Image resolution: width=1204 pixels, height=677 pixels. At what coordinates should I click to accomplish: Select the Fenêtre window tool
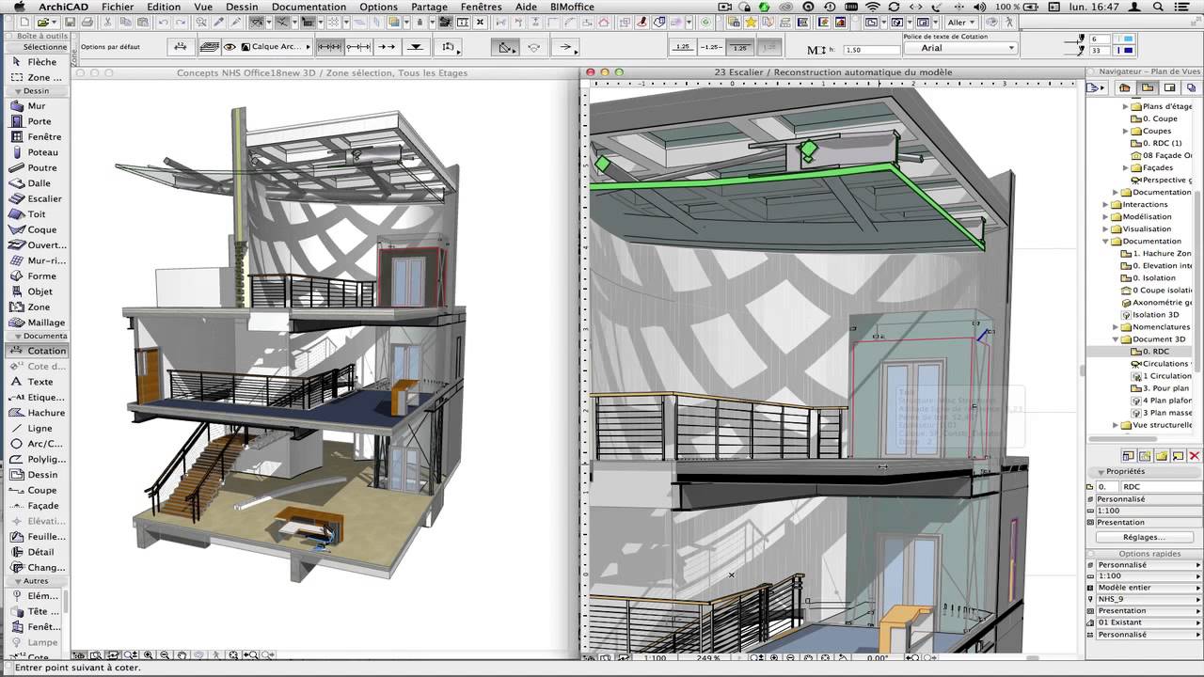tap(35, 137)
